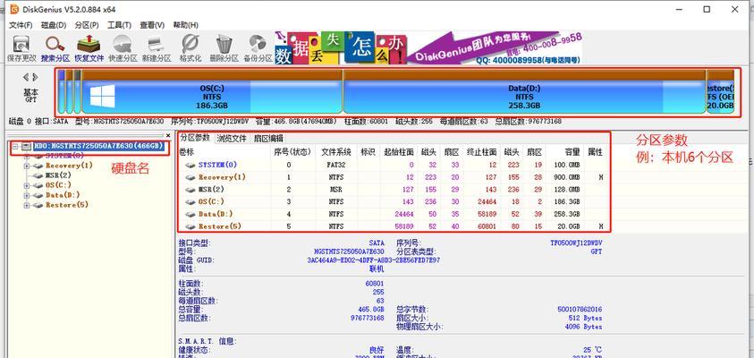
Task: Select HD0:HGSTHTS725050A7E630(466GB) in the tree
Action: (x=98, y=146)
